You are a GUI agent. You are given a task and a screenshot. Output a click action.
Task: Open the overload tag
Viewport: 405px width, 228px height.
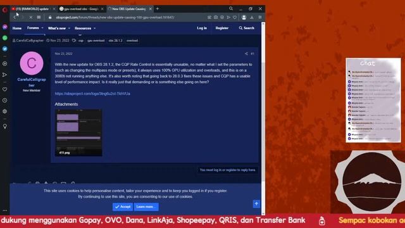point(132,41)
